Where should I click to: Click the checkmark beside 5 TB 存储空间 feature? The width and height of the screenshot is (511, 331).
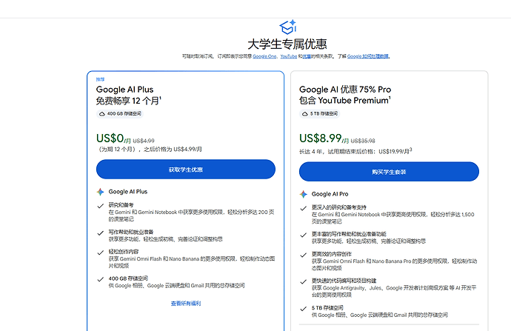[304, 308]
